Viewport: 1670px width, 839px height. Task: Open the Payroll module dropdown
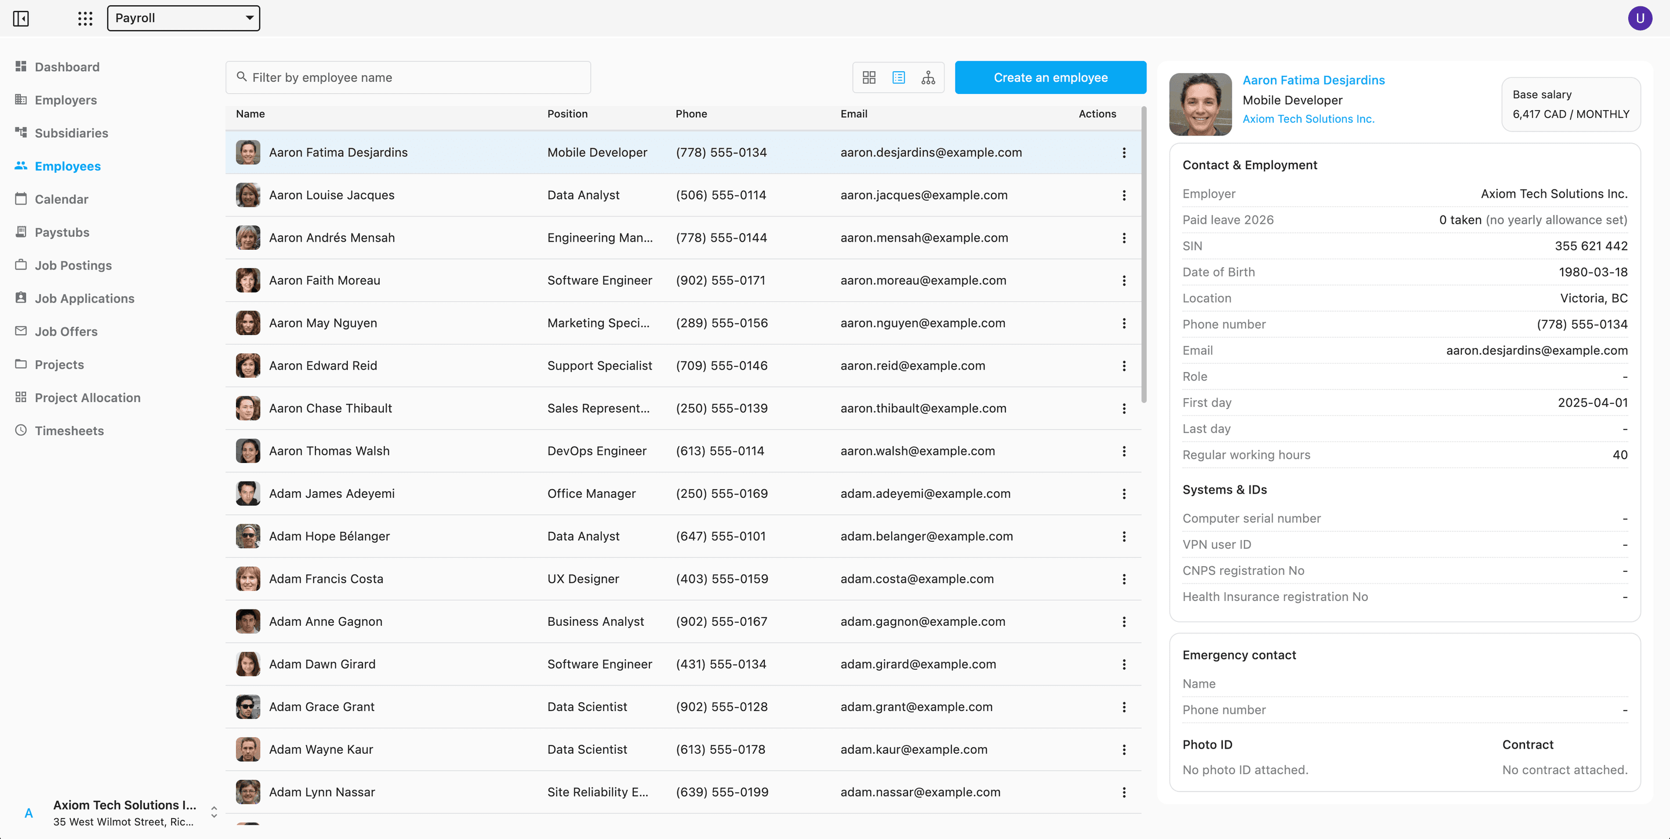(183, 18)
